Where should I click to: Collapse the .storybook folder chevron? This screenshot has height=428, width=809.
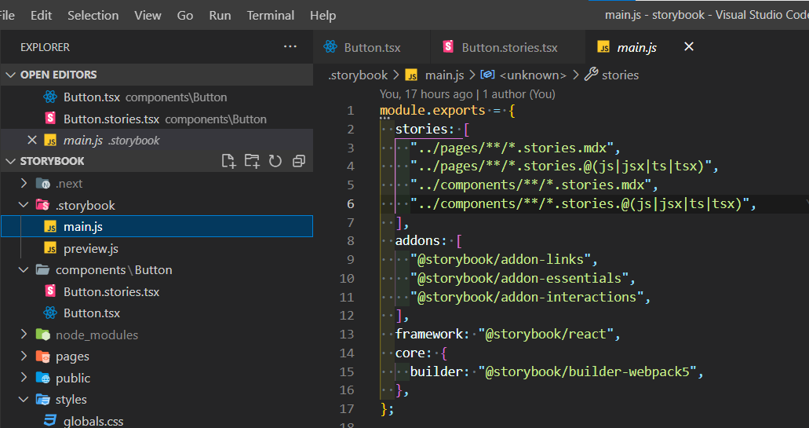[24, 205]
